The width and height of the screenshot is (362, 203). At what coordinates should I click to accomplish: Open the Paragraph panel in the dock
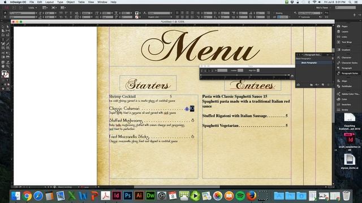coord(344,68)
